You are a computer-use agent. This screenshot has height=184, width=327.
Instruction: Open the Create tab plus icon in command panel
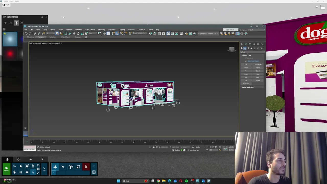tap(242, 44)
